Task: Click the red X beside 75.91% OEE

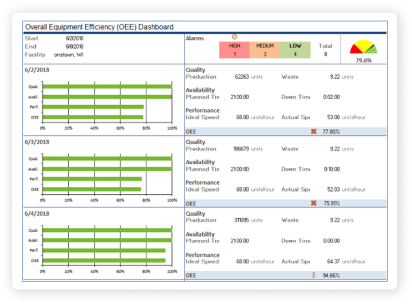Action: coord(314,203)
